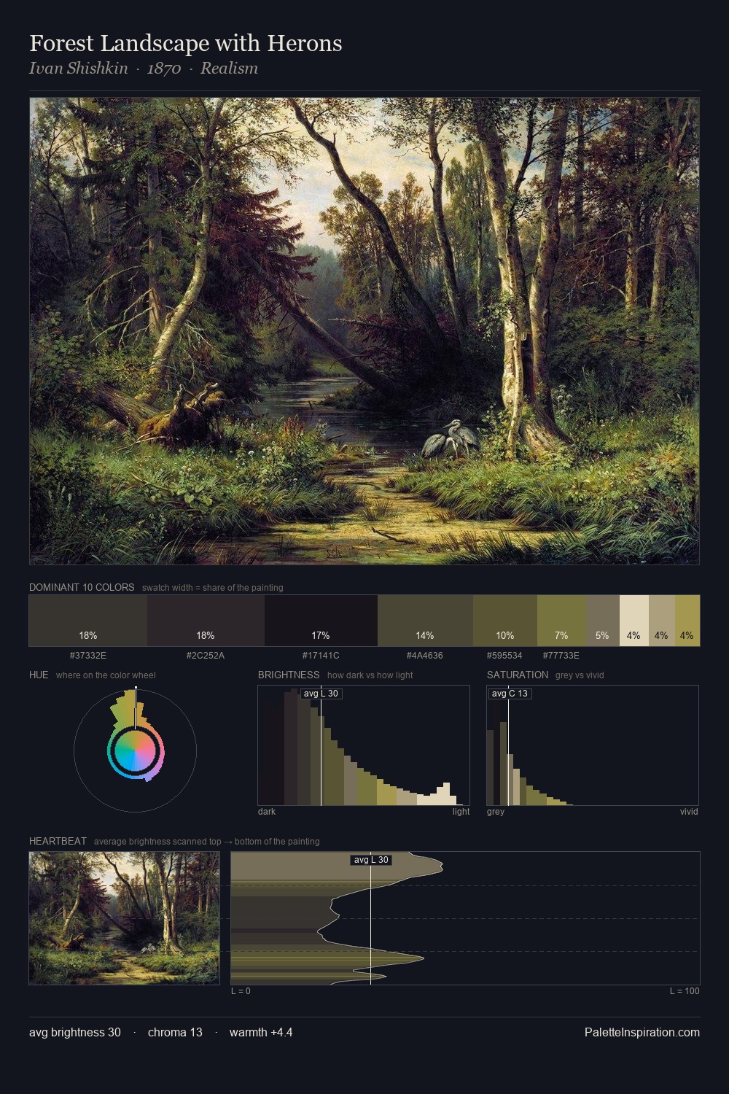Screen dimensions: 729x1094
Task: Click the artist name 'Ivan Shishkin'
Action: click(x=79, y=69)
